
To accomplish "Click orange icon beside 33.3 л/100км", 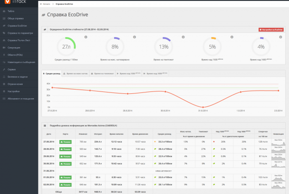I will pyautogui.click(x=155, y=142).
